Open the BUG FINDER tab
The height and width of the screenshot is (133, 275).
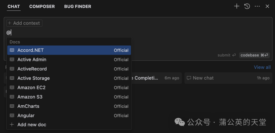point(77,6)
